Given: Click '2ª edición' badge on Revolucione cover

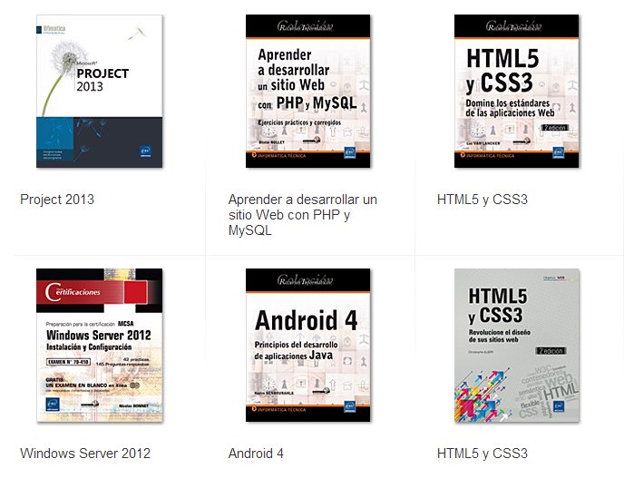Looking at the screenshot, I should (551, 349).
